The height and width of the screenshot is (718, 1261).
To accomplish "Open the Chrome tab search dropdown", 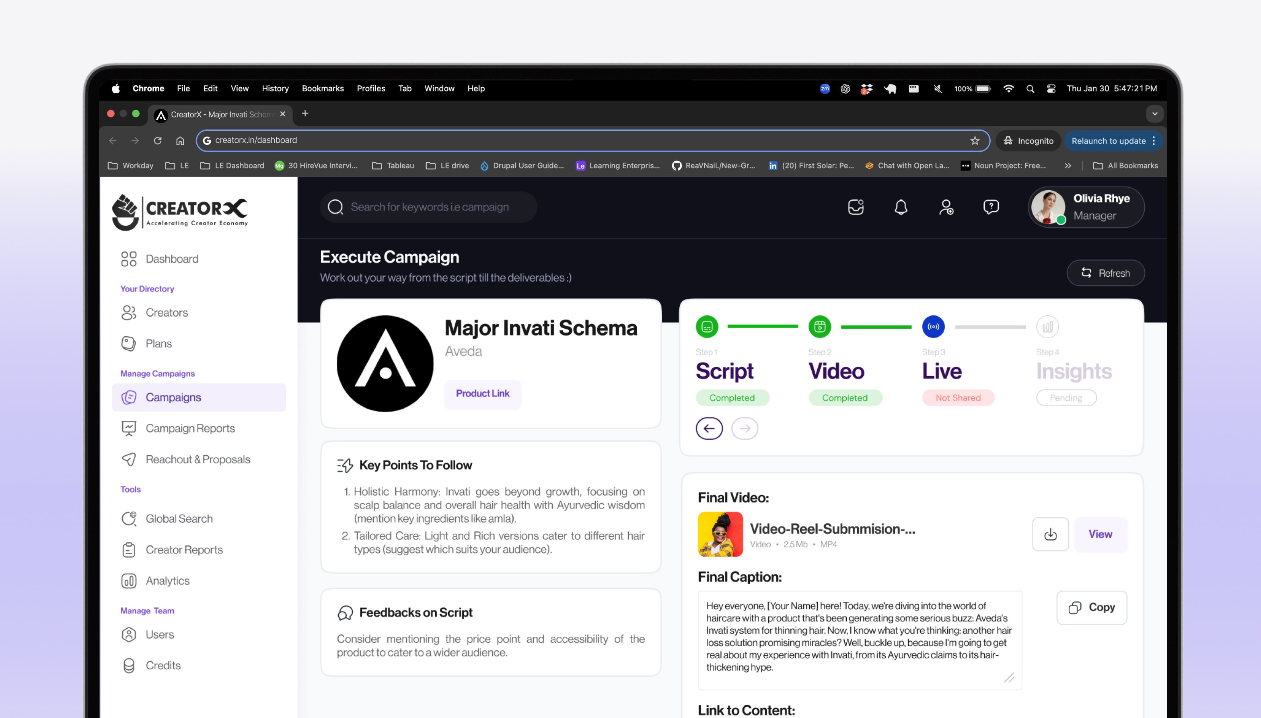I will tap(1154, 114).
